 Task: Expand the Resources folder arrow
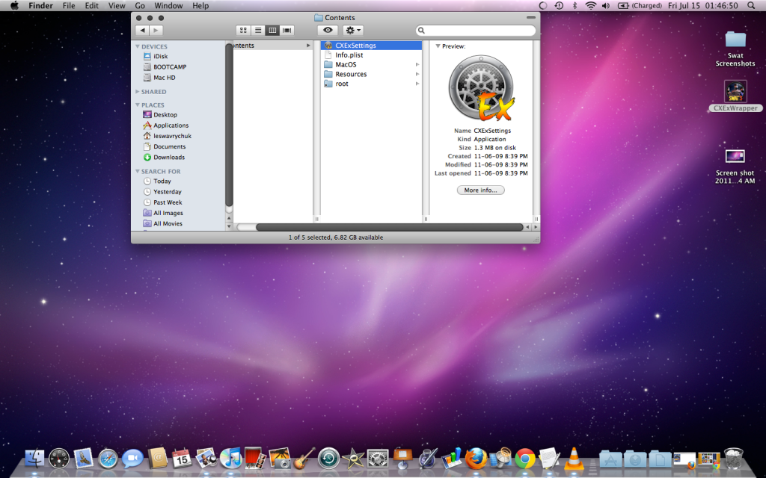417,74
